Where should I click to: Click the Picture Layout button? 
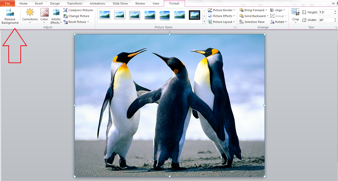221,22
